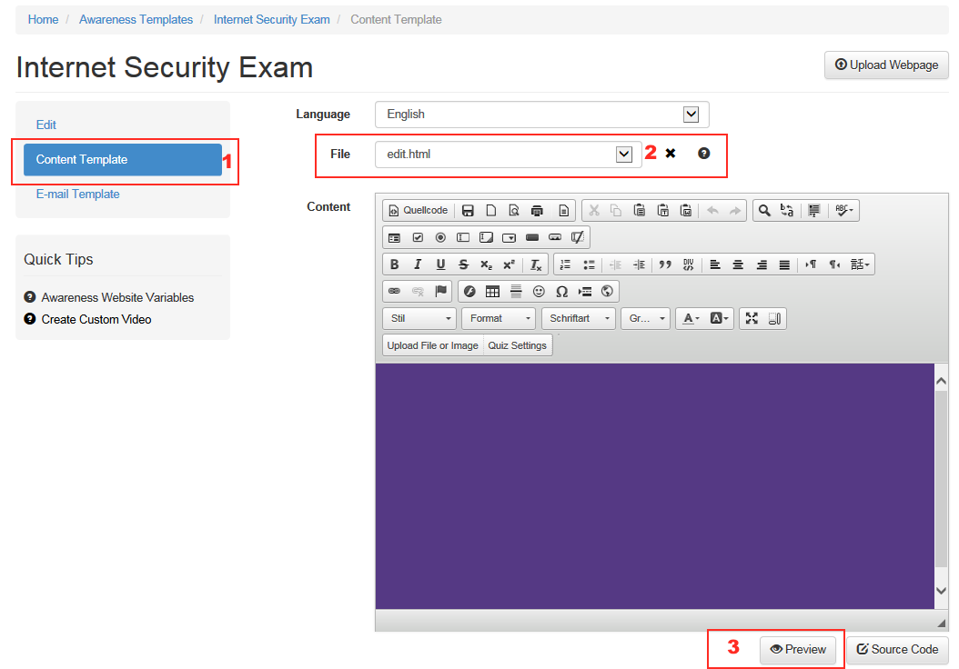The image size is (959, 669).
Task: Open the font size Gr... dropdown
Action: click(x=646, y=318)
